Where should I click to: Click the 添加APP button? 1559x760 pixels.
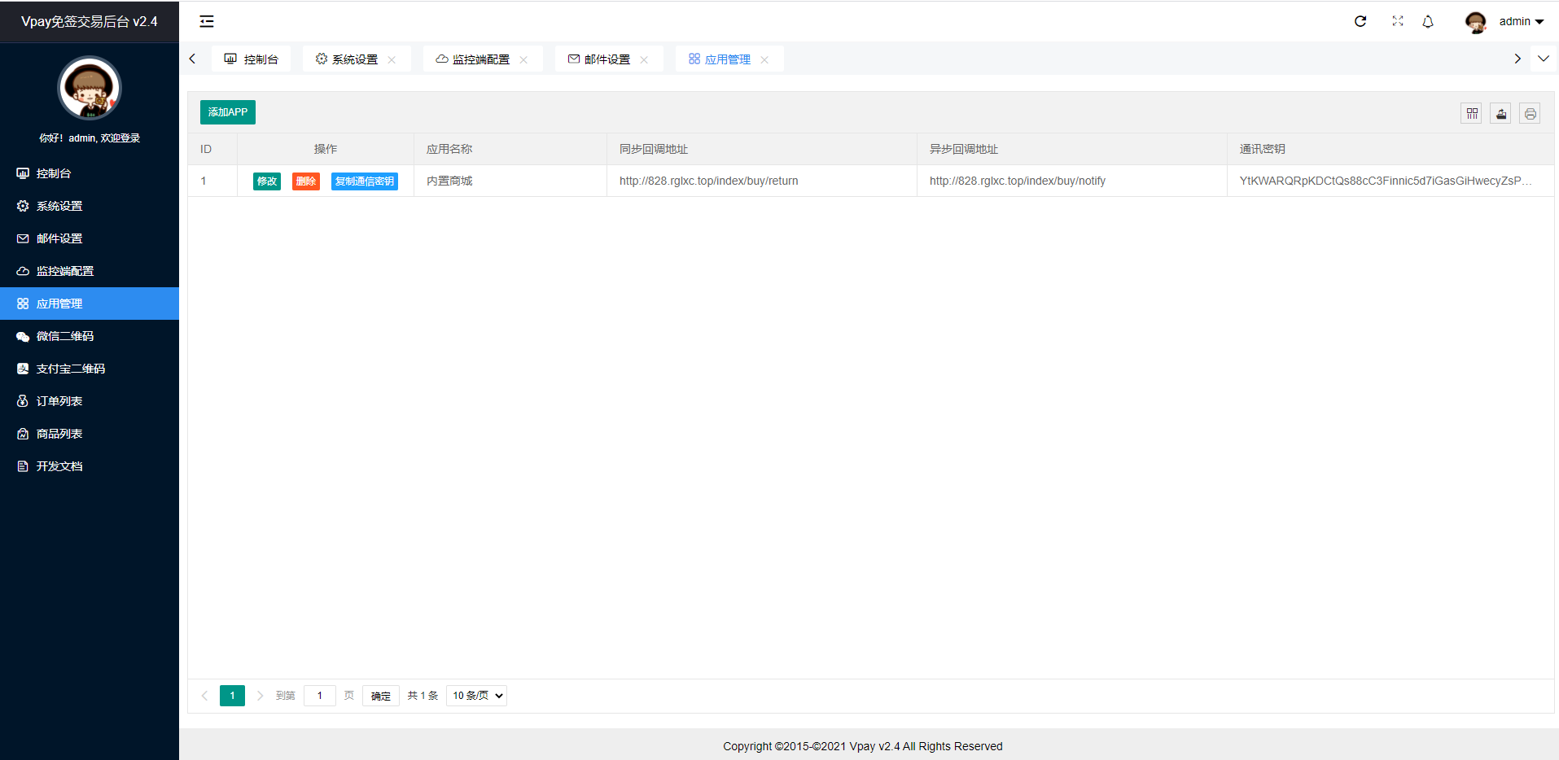coord(228,112)
